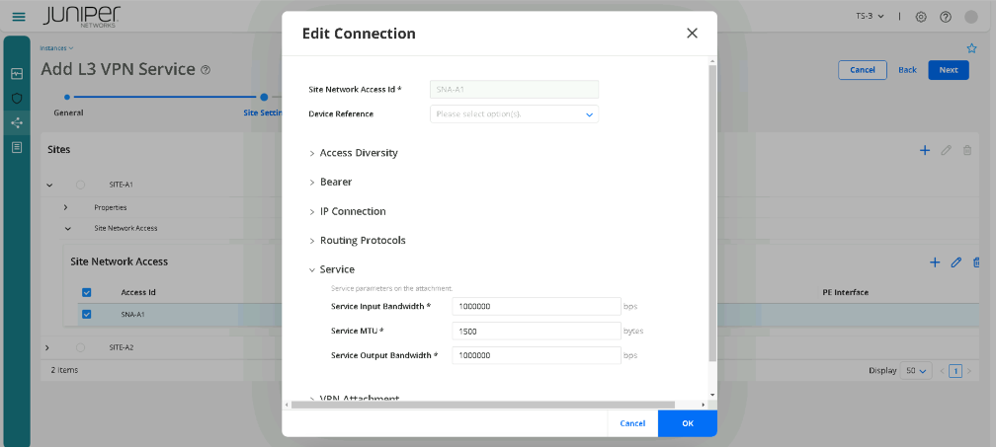Toggle the Access Id header checkbox
The image size is (996, 448).
click(87, 292)
